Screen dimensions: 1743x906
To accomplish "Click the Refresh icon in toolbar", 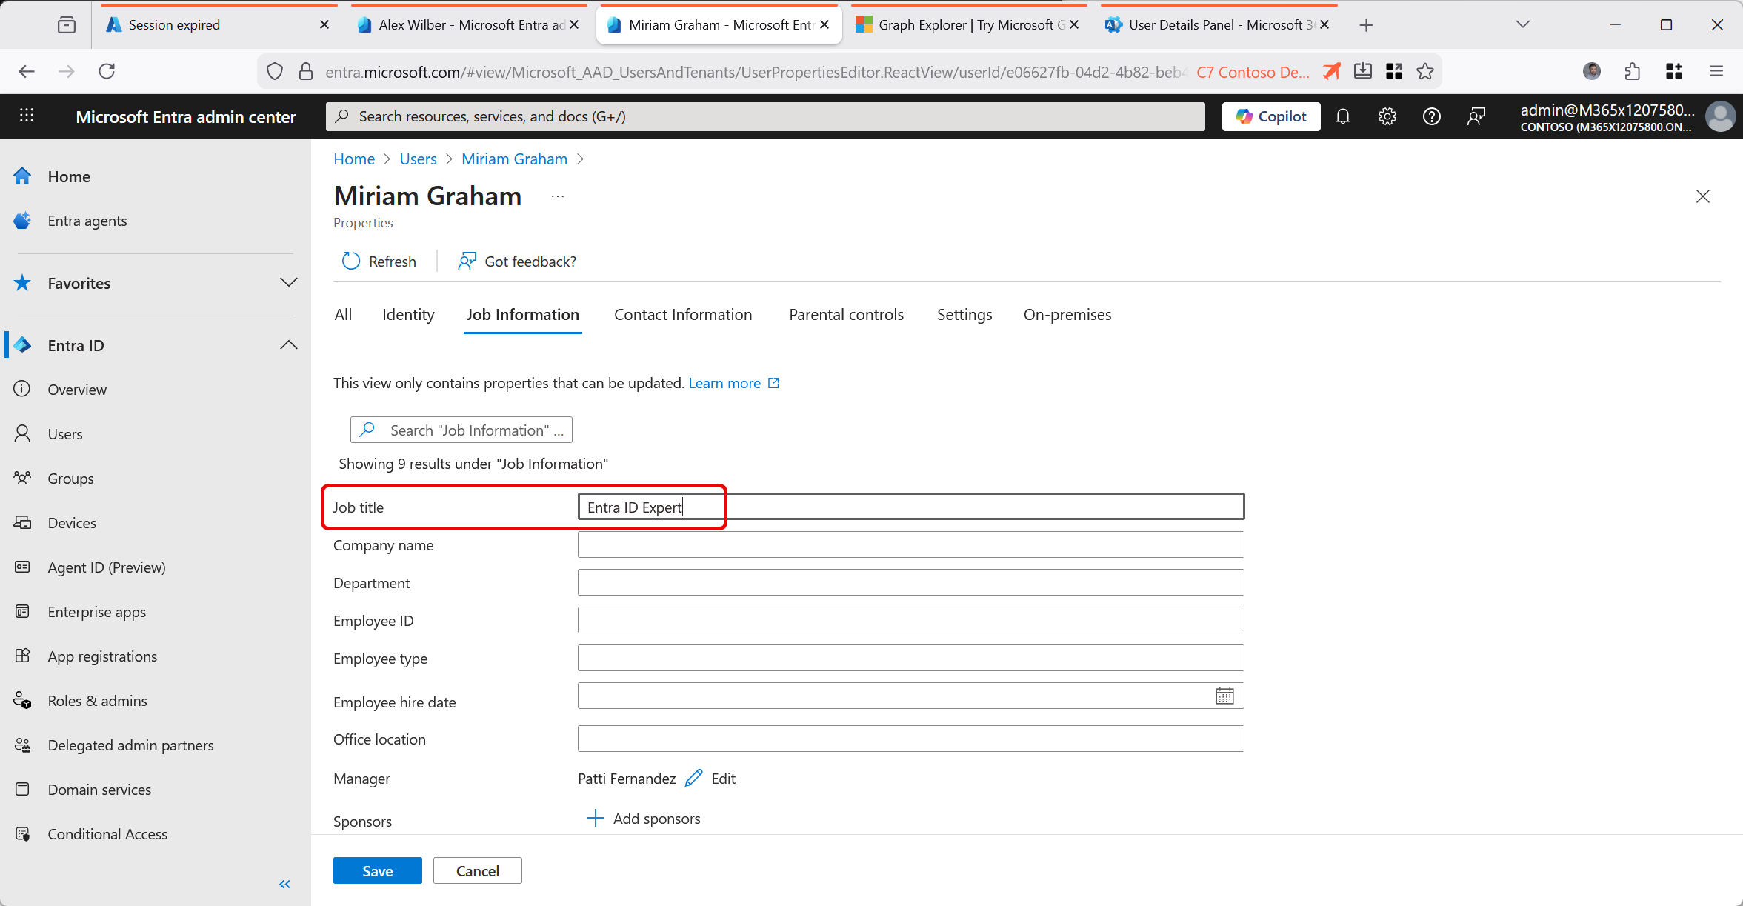I will [351, 262].
